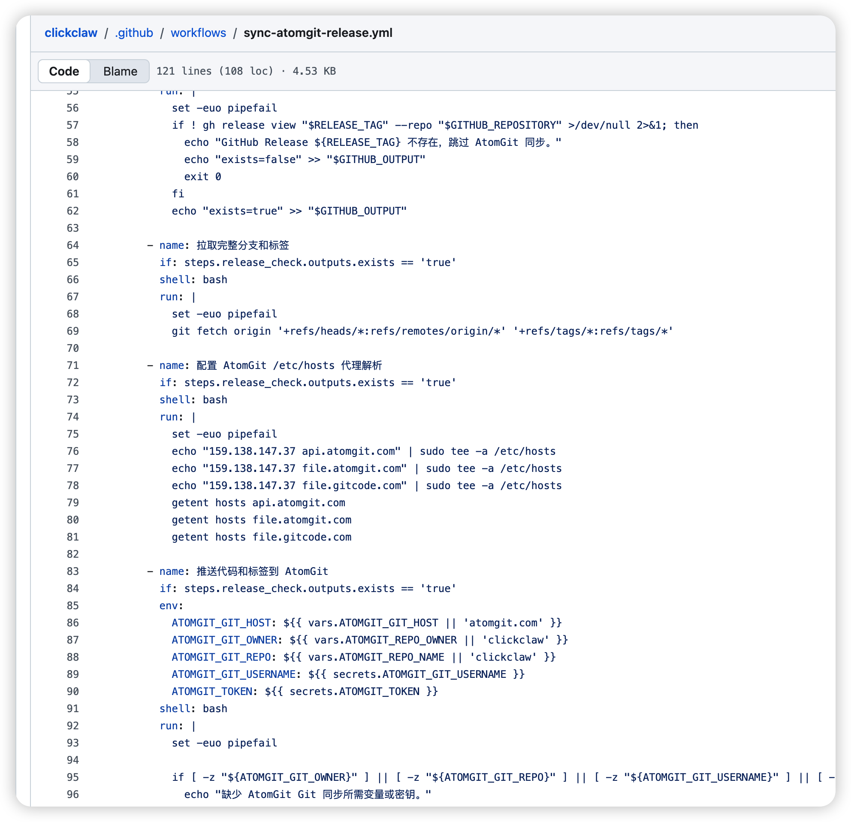Screen dimensions: 851x822
Task: Open the clickclaw repository breadcrumb link
Action: pyautogui.click(x=71, y=33)
